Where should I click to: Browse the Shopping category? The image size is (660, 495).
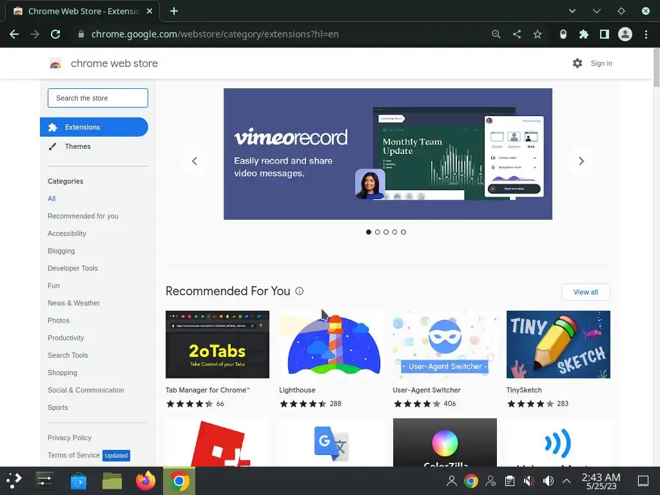point(63,373)
